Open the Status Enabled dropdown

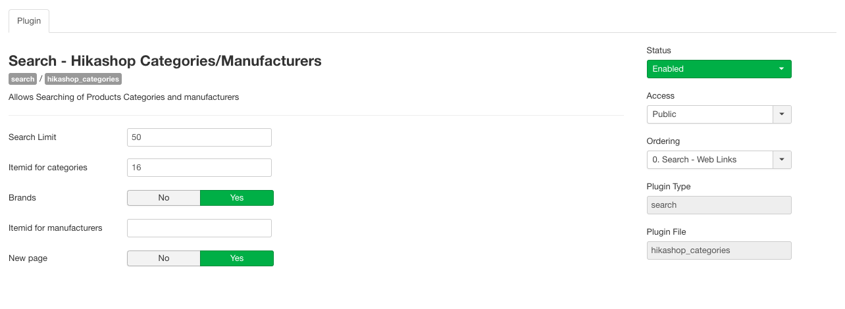[711, 69]
